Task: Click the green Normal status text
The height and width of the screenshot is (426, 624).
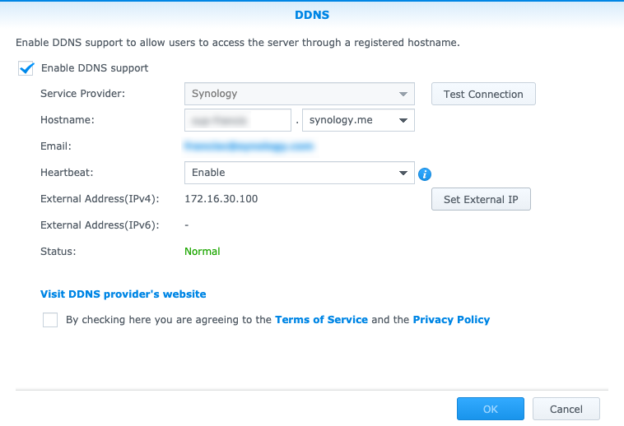Action: coord(203,252)
